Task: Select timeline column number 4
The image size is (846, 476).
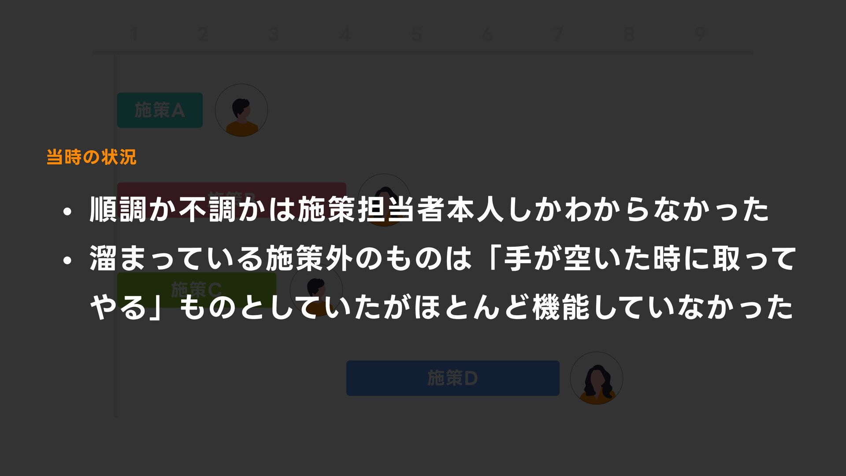Action: (345, 34)
